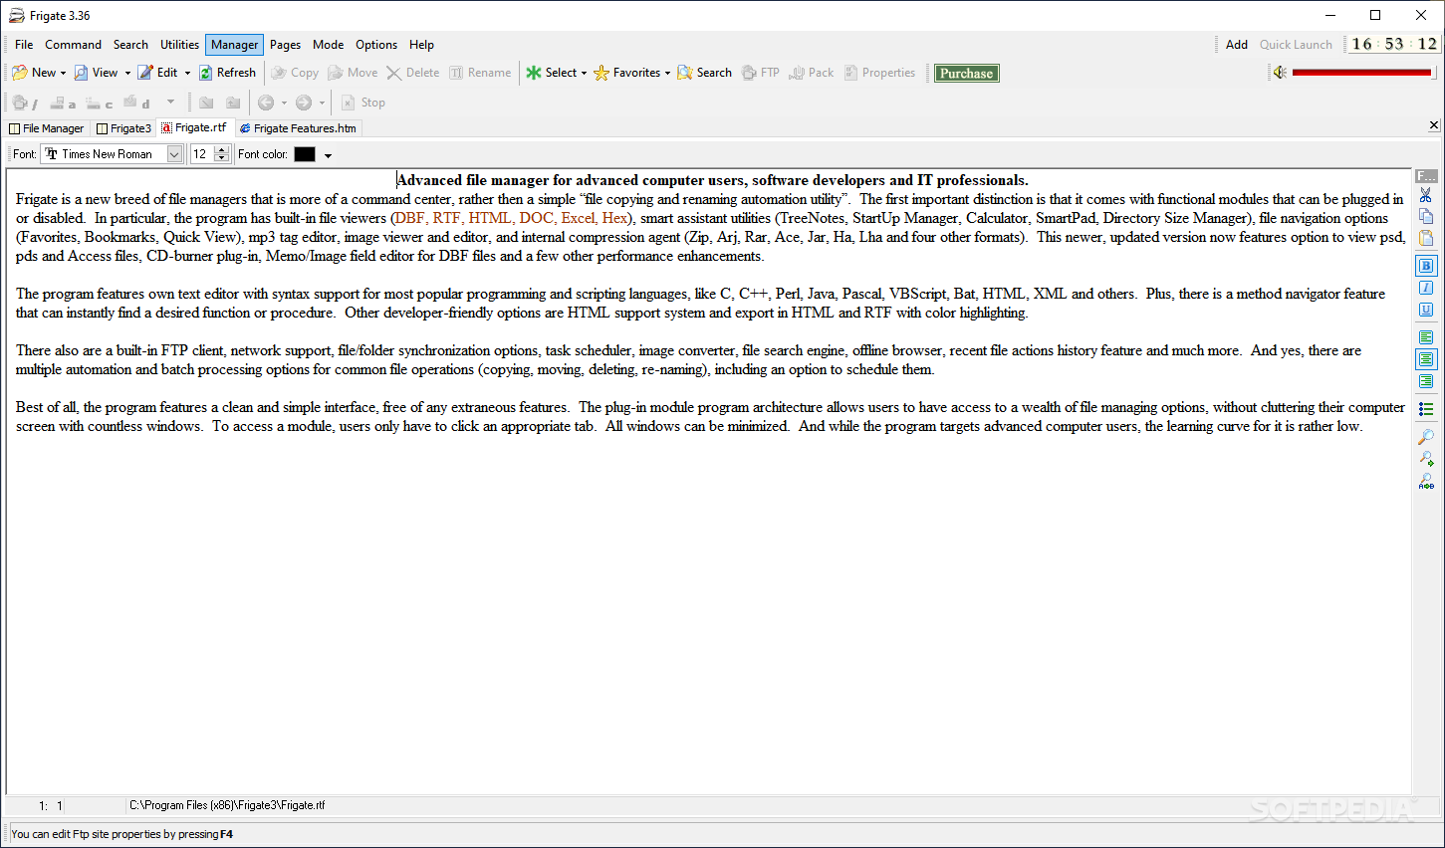The height and width of the screenshot is (848, 1445).
Task: Toggle Underline formatting in right sidebar
Action: [1426, 310]
